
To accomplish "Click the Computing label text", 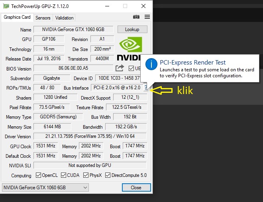I will click(x=21, y=176).
